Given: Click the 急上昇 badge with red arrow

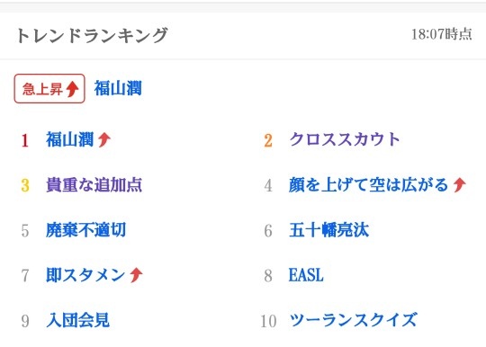Looking at the screenshot, I should coord(49,88).
